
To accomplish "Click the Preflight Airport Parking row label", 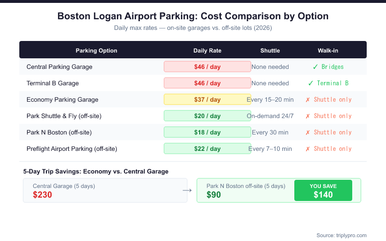I will click(x=72, y=149).
